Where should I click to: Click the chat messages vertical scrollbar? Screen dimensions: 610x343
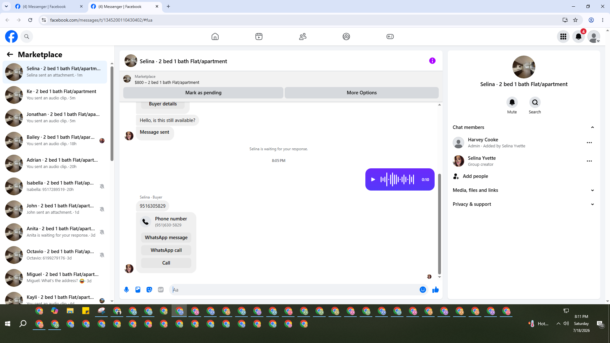[440, 224]
